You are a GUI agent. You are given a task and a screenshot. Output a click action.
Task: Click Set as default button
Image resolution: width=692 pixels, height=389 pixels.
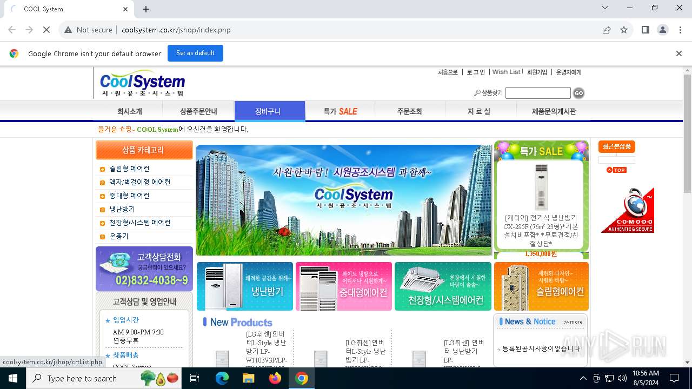[195, 53]
